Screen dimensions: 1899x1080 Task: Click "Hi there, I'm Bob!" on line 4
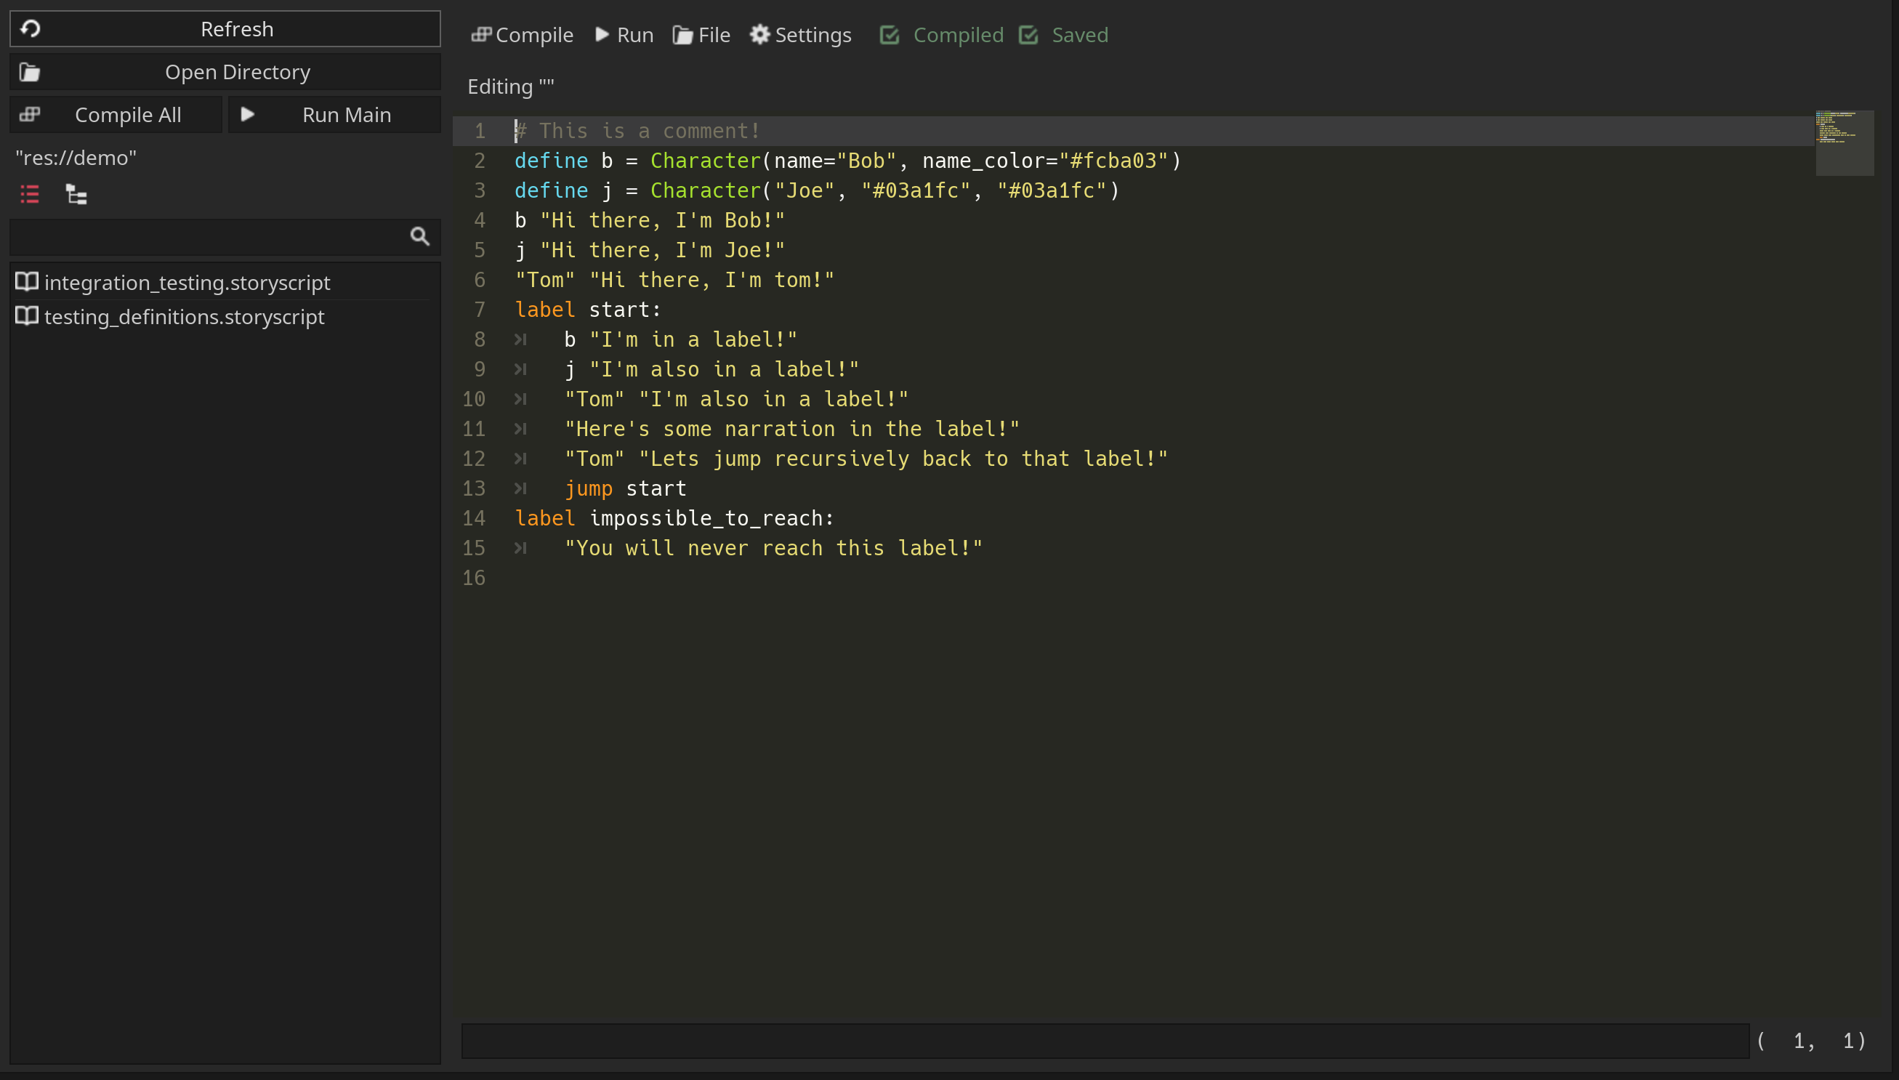[662, 220]
